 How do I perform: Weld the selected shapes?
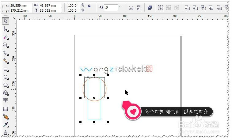[187, 8]
